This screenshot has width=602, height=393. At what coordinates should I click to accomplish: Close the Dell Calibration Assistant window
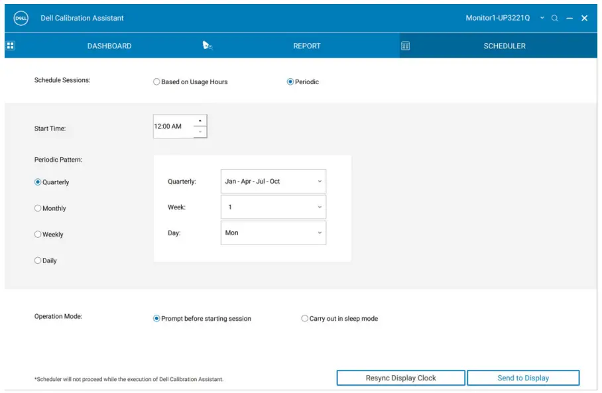tap(584, 18)
